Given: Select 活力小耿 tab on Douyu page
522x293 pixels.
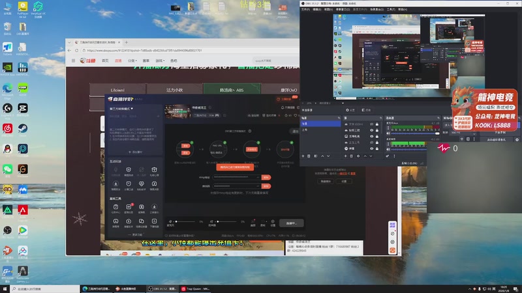Looking at the screenshot, I should pyautogui.click(x=174, y=90).
